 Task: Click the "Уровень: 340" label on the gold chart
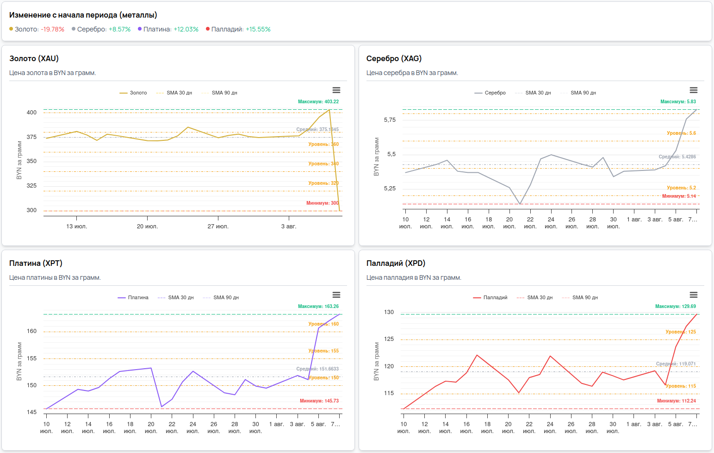coord(323,164)
